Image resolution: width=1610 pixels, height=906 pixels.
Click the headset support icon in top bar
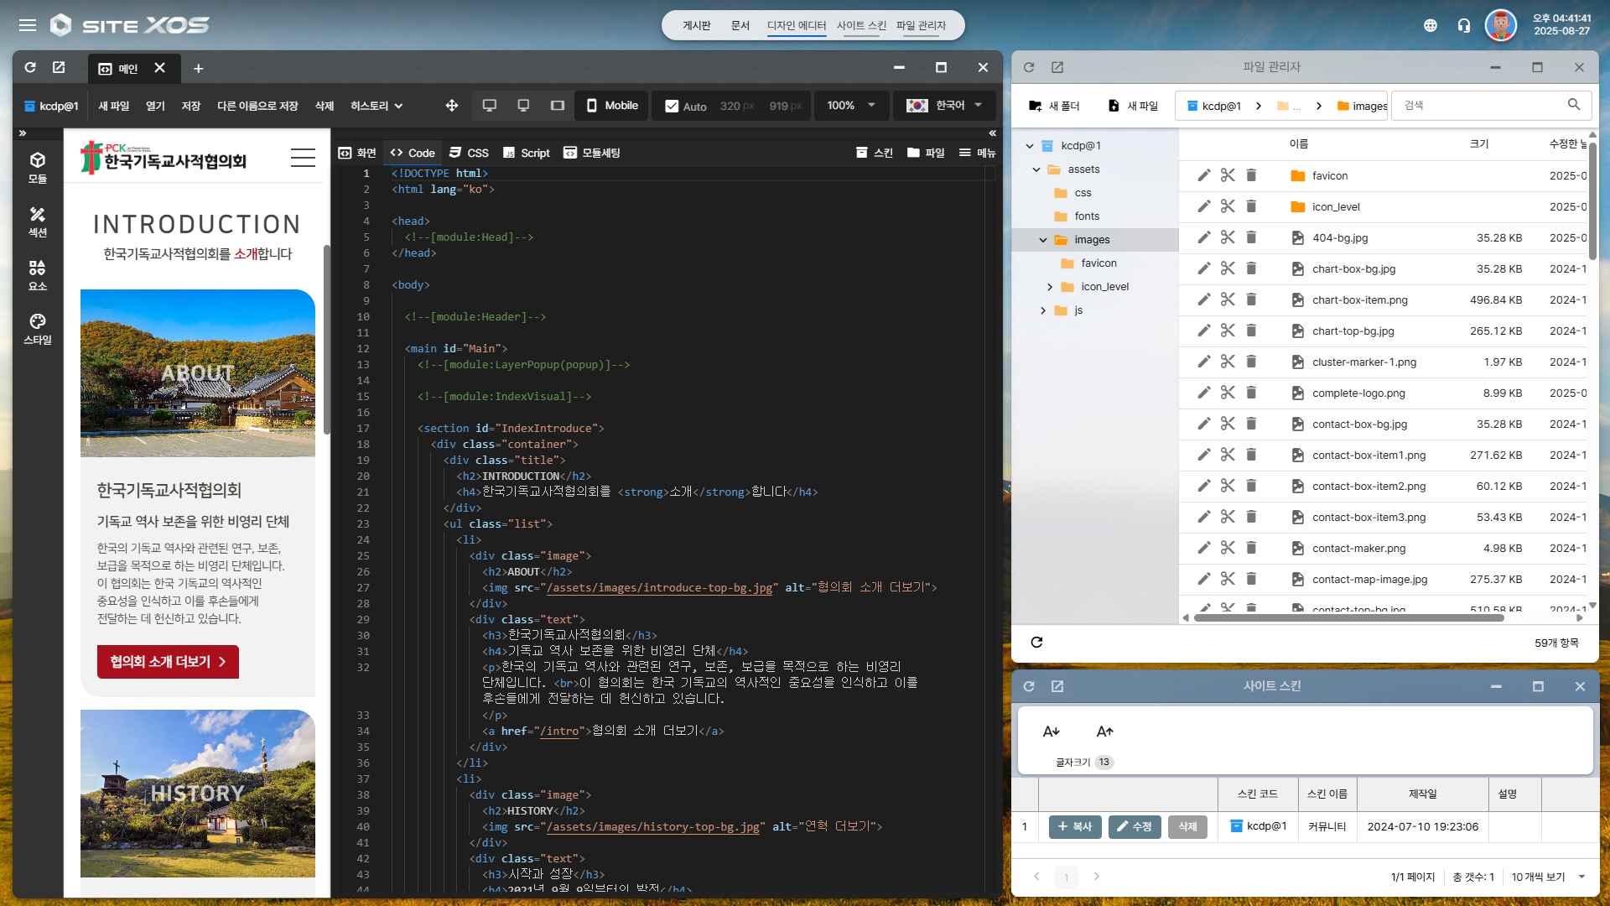point(1464,25)
